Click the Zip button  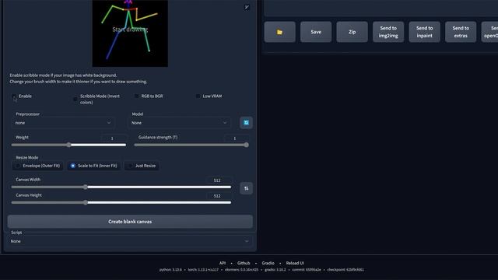tap(352, 32)
